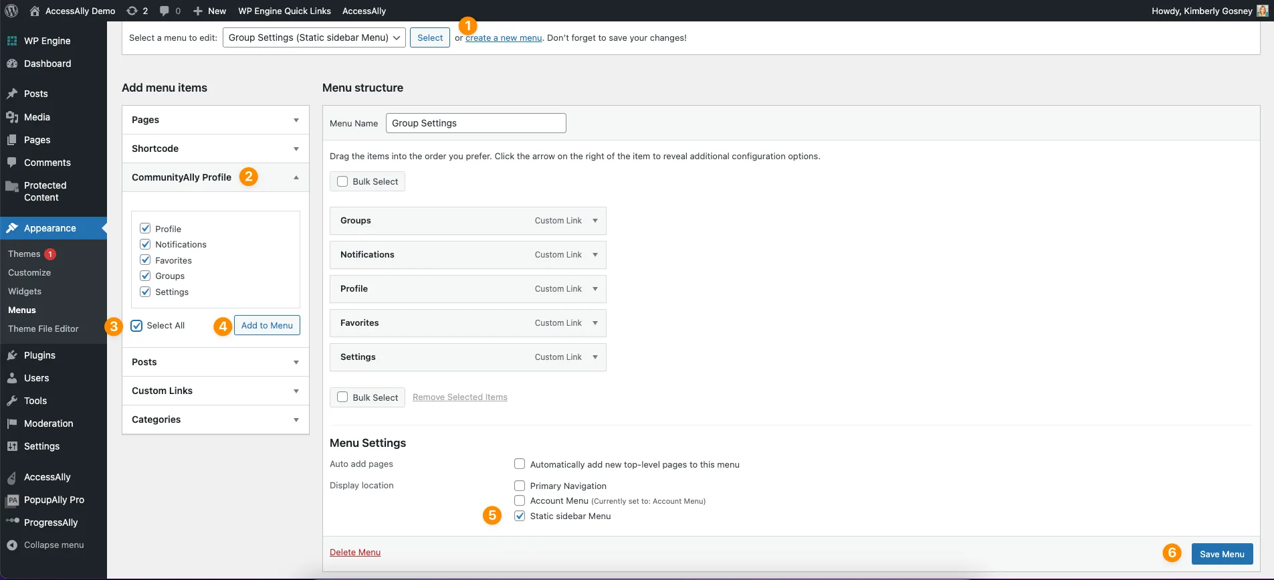Open the menu selection dropdown
1274x580 pixels.
(x=314, y=38)
